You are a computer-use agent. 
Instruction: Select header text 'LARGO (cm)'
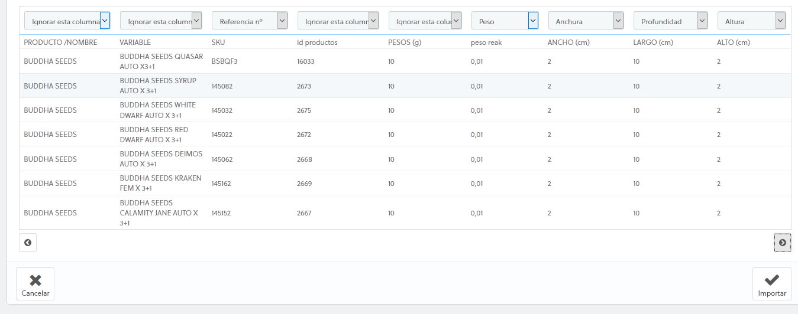(653, 42)
